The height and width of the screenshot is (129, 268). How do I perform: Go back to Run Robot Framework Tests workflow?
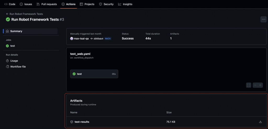[24, 14]
